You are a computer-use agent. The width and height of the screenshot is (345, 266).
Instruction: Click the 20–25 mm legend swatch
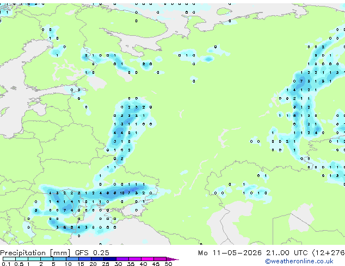(x=97, y=259)
